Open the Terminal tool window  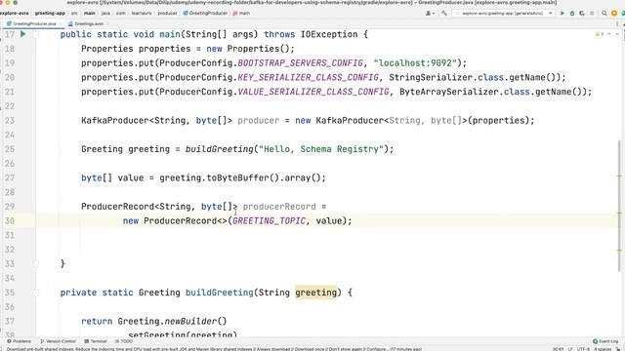point(96,341)
